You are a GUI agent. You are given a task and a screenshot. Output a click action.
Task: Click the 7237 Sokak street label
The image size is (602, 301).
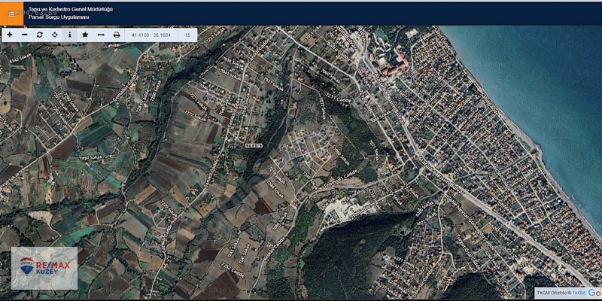217,35
